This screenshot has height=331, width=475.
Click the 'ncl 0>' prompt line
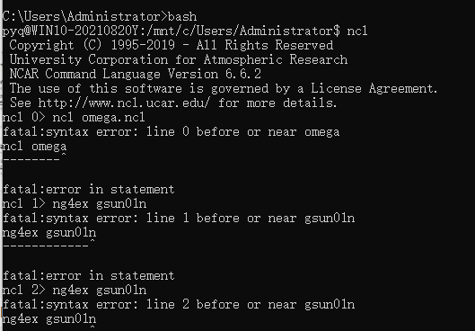point(74,118)
